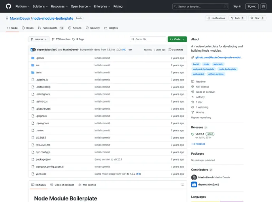Viewport: 272px width, 202px height.
Task: Click the .github folder icon
Action: pos(33,58)
